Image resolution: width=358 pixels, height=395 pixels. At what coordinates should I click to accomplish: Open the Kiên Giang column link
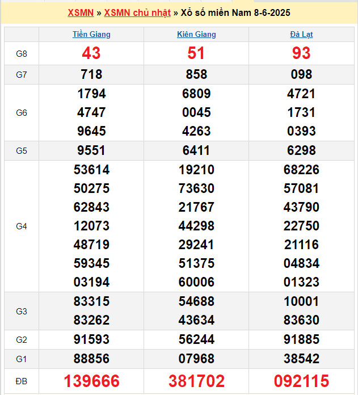click(196, 34)
